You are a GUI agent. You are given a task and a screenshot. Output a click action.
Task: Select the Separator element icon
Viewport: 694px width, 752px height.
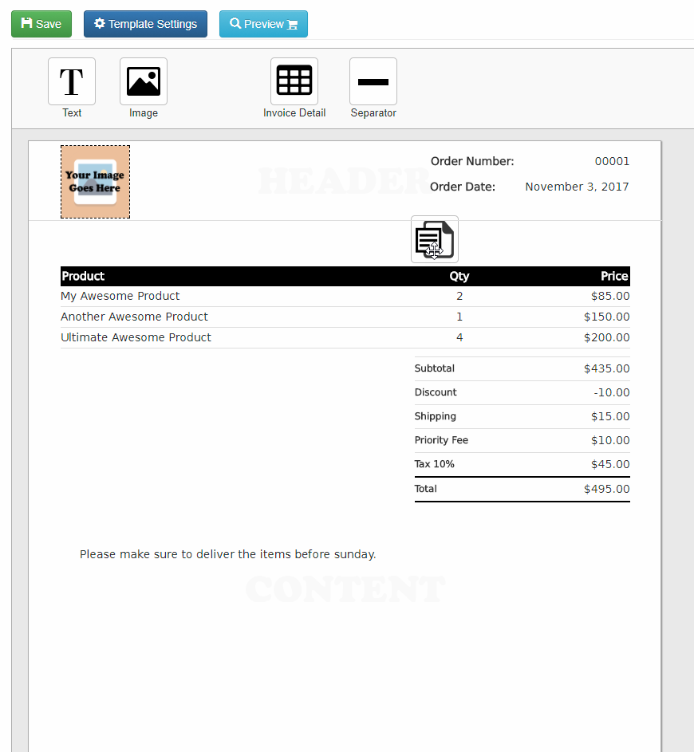click(373, 81)
